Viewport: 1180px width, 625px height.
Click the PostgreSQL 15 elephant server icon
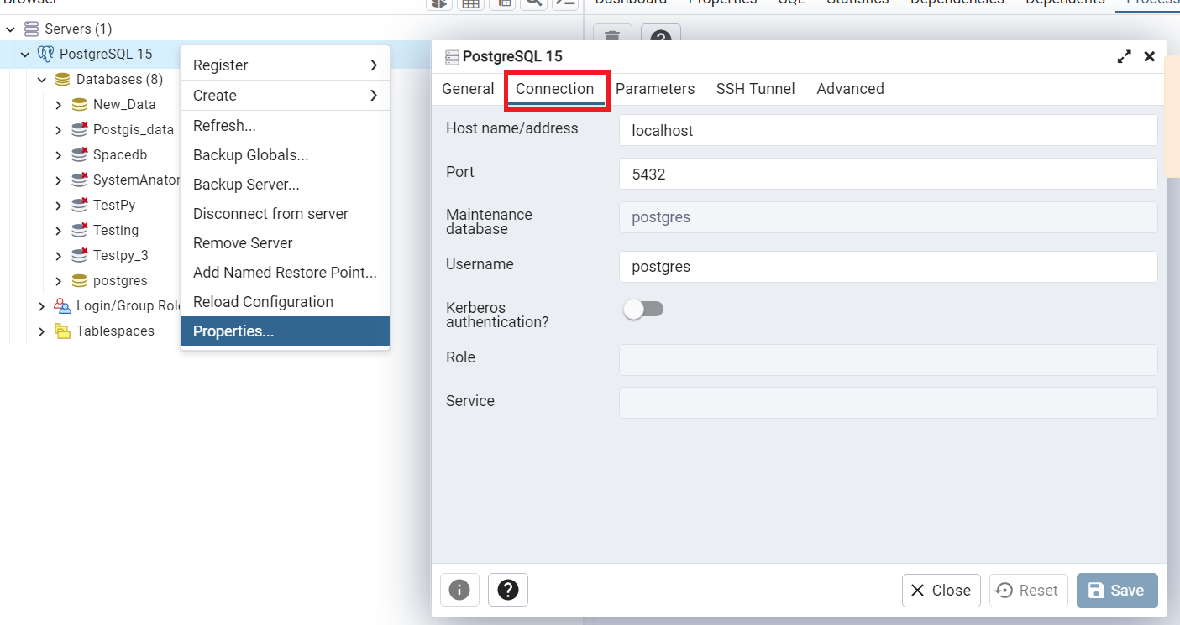pos(46,55)
